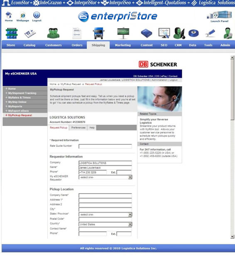Click the Shipping truck icon

tap(99, 33)
